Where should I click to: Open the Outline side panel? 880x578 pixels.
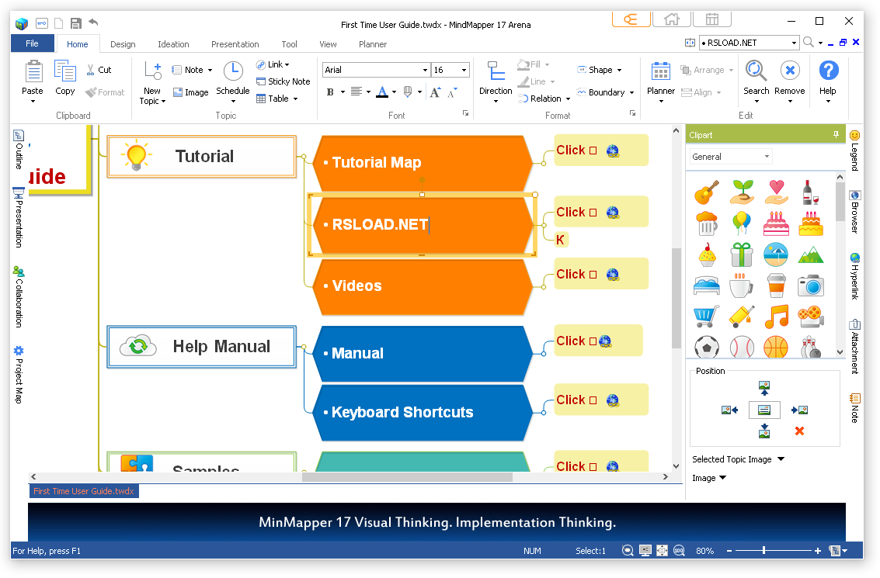[x=19, y=150]
